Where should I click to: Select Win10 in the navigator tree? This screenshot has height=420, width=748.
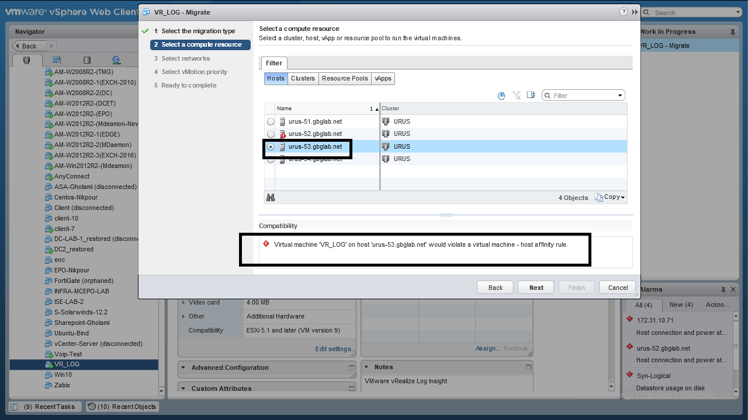coord(63,374)
